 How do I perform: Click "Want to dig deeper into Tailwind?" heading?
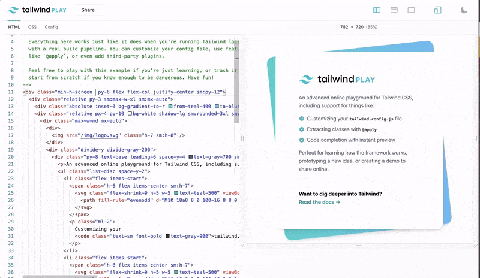(x=340, y=194)
